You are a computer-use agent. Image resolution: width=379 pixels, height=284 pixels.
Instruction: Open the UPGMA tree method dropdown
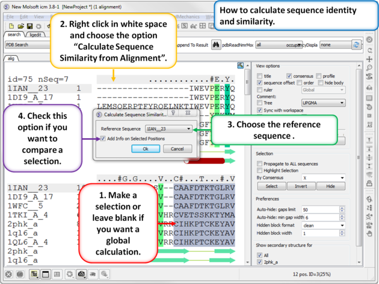coord(324,103)
